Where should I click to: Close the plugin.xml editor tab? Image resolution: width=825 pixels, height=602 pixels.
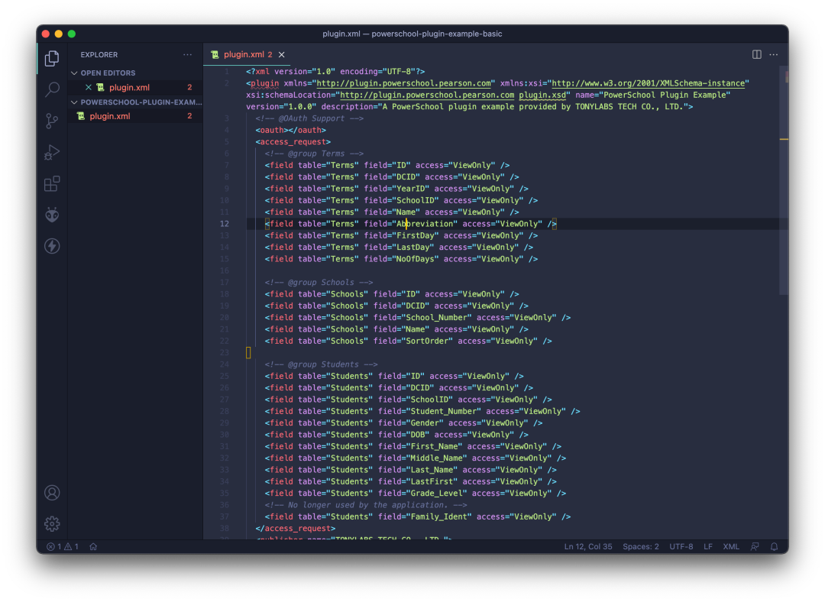[282, 55]
